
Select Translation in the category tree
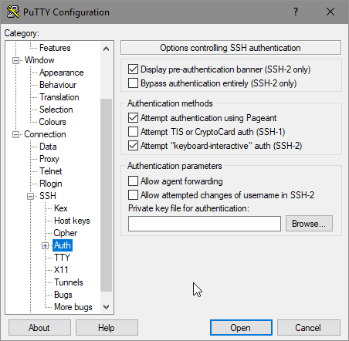[x=59, y=97]
